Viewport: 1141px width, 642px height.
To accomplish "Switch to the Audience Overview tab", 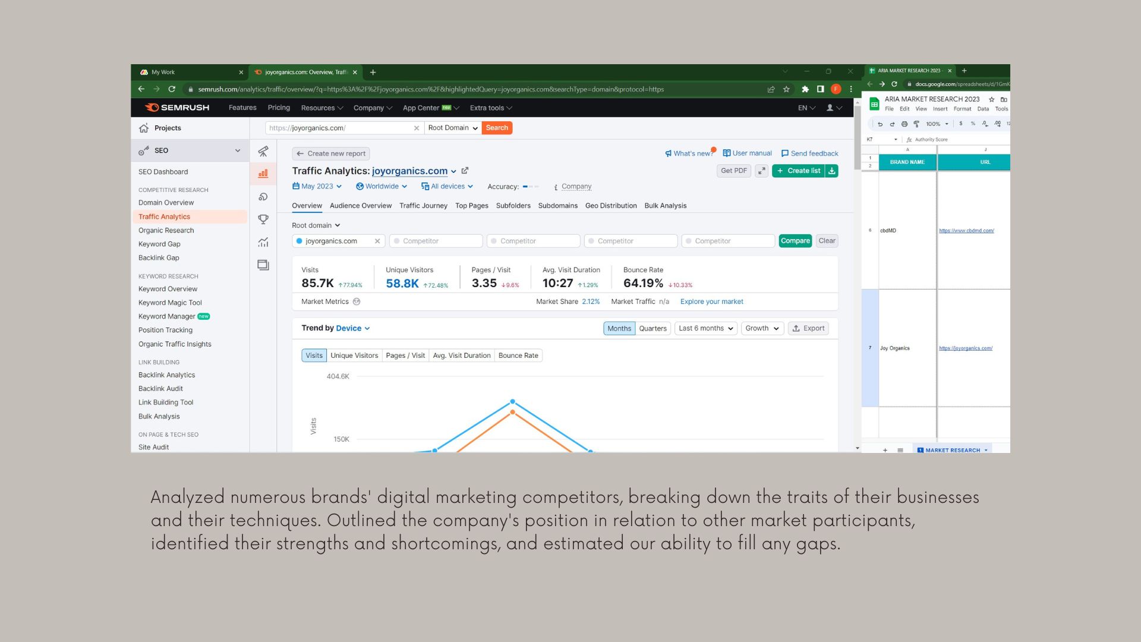I will (x=361, y=206).
